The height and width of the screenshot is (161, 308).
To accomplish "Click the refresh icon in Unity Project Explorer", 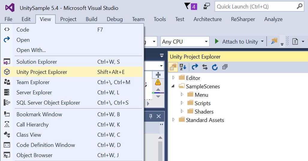I will [x=215, y=67].
